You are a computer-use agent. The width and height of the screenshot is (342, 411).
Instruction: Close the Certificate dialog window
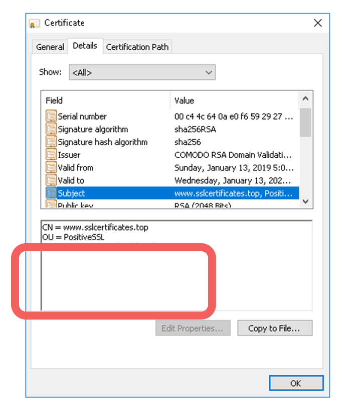click(317, 23)
